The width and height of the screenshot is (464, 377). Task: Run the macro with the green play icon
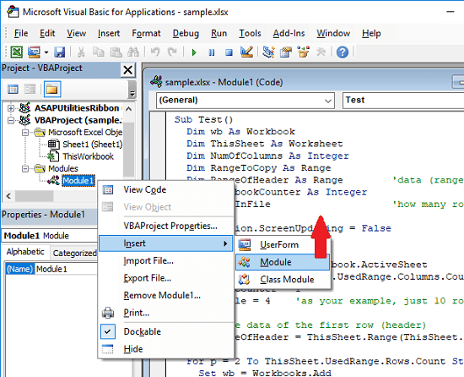pyautogui.click(x=194, y=52)
